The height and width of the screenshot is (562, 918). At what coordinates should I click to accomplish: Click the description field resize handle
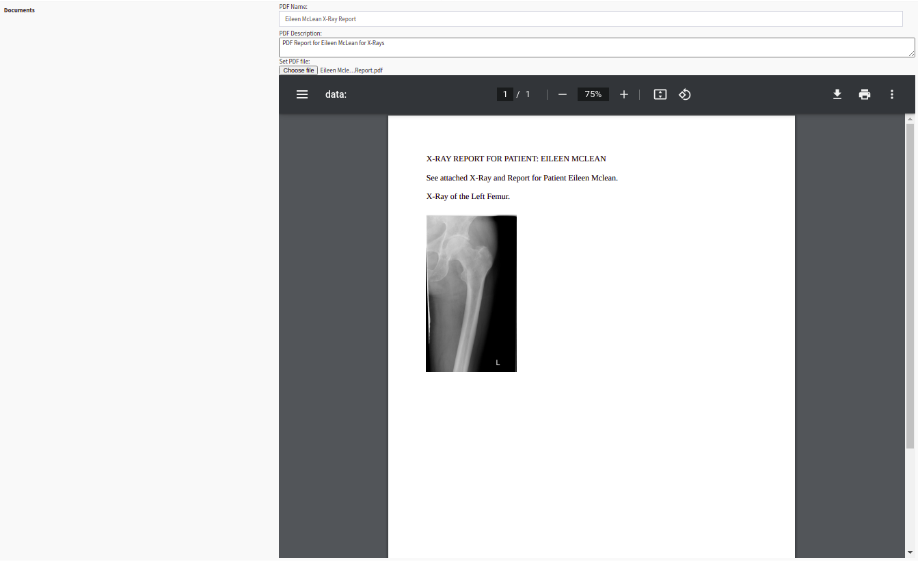point(911,53)
